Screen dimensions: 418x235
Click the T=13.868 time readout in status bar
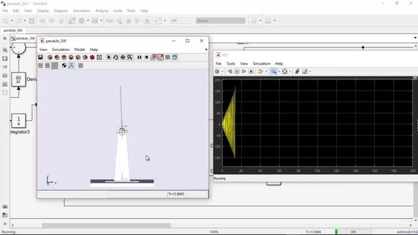[313, 232]
